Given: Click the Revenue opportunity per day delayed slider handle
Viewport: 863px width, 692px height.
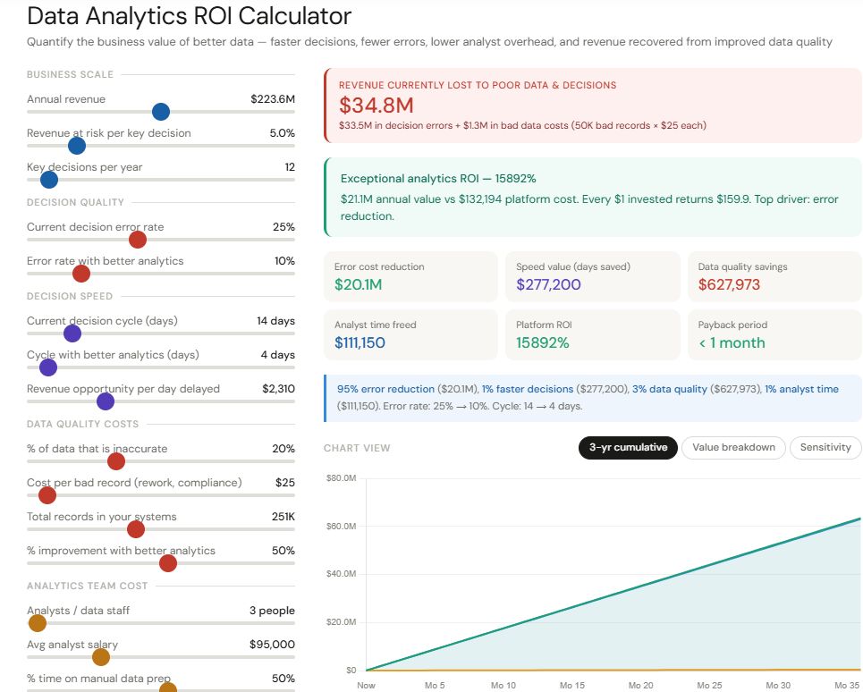Looking at the screenshot, I should coord(106,401).
